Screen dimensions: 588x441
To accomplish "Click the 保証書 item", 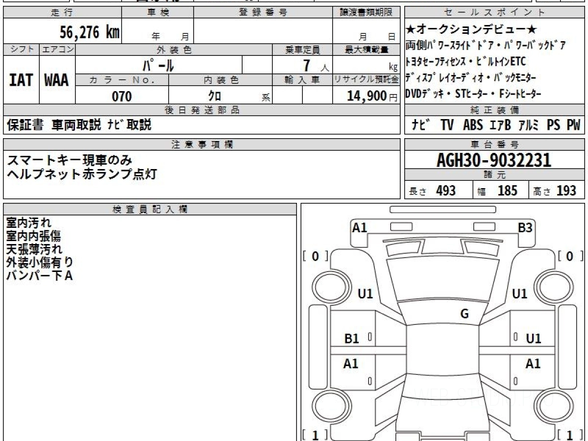I will (x=25, y=125).
